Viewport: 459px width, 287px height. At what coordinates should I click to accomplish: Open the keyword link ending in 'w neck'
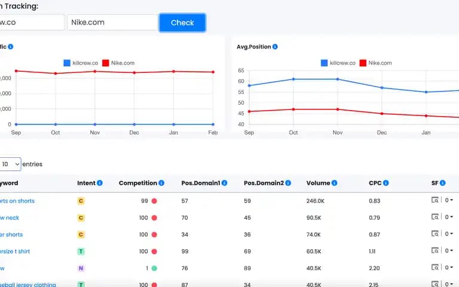[10, 218]
